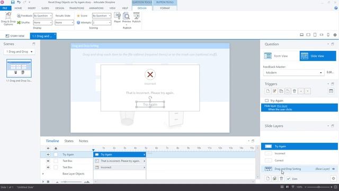Adjust status bar zoom slider
339x191 pixels.
(x=318, y=187)
